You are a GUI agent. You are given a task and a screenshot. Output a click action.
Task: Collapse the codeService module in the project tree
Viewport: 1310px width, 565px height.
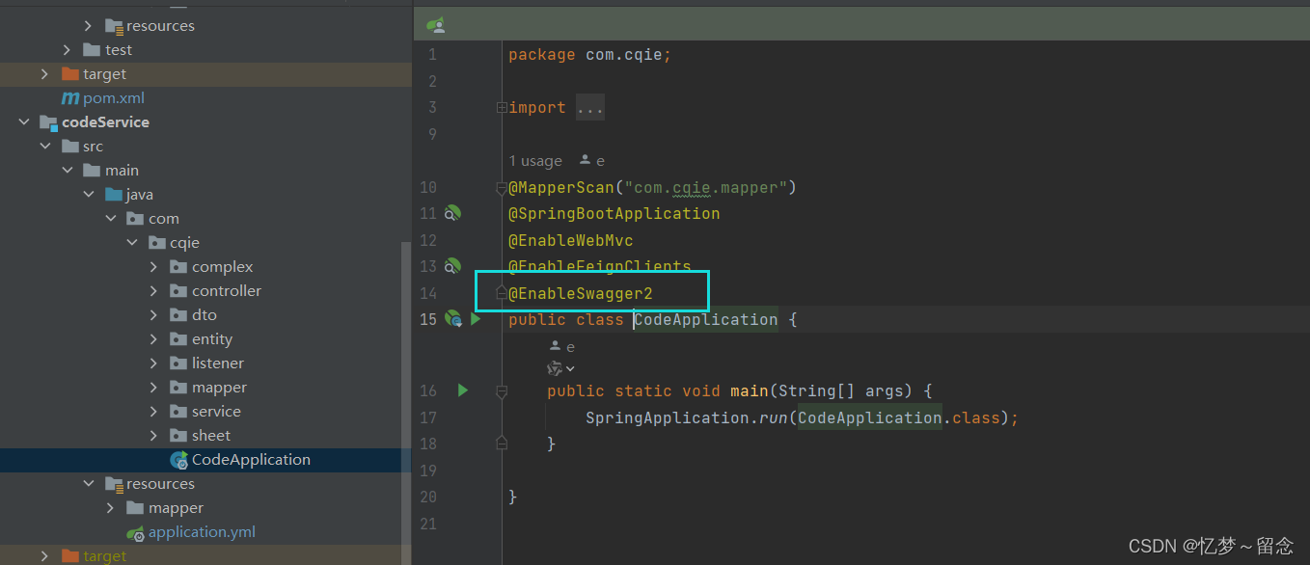[x=22, y=121]
